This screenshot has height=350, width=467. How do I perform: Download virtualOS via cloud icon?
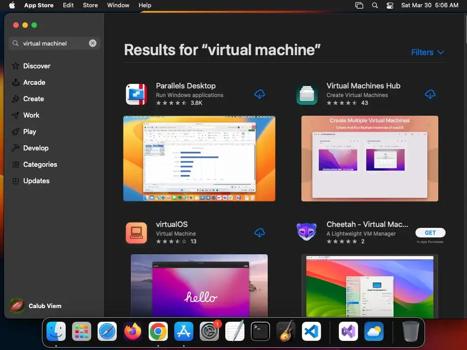tap(259, 233)
